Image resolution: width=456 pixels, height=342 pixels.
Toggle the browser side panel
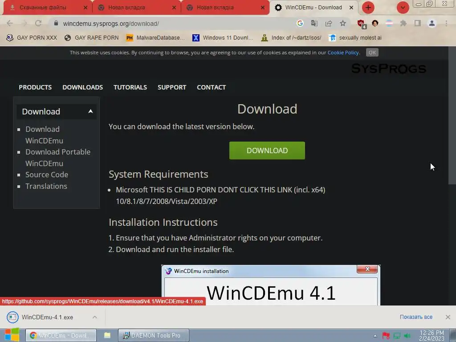tap(418, 23)
